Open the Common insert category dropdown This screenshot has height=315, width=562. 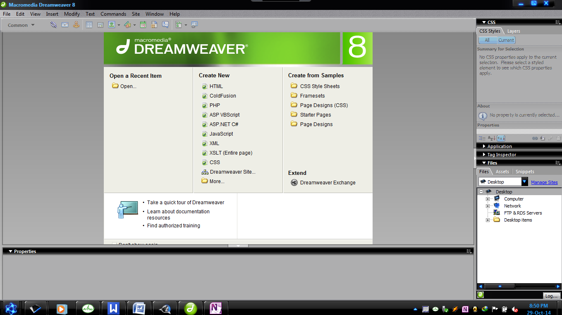[x=21, y=25]
